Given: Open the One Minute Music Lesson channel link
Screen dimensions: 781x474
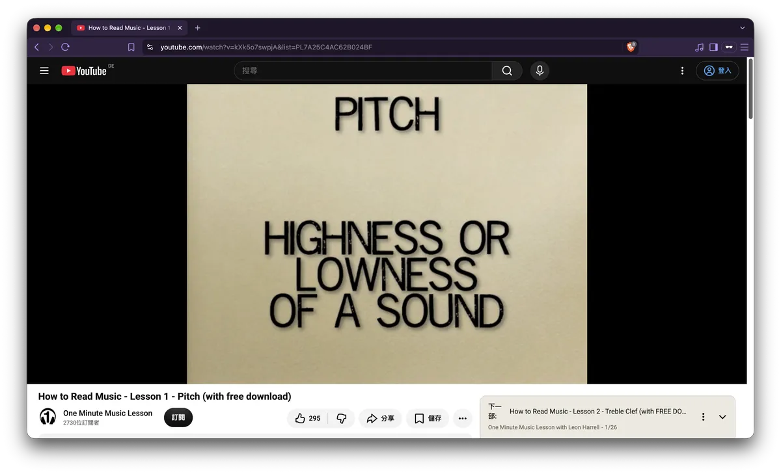Looking at the screenshot, I should pos(107,413).
